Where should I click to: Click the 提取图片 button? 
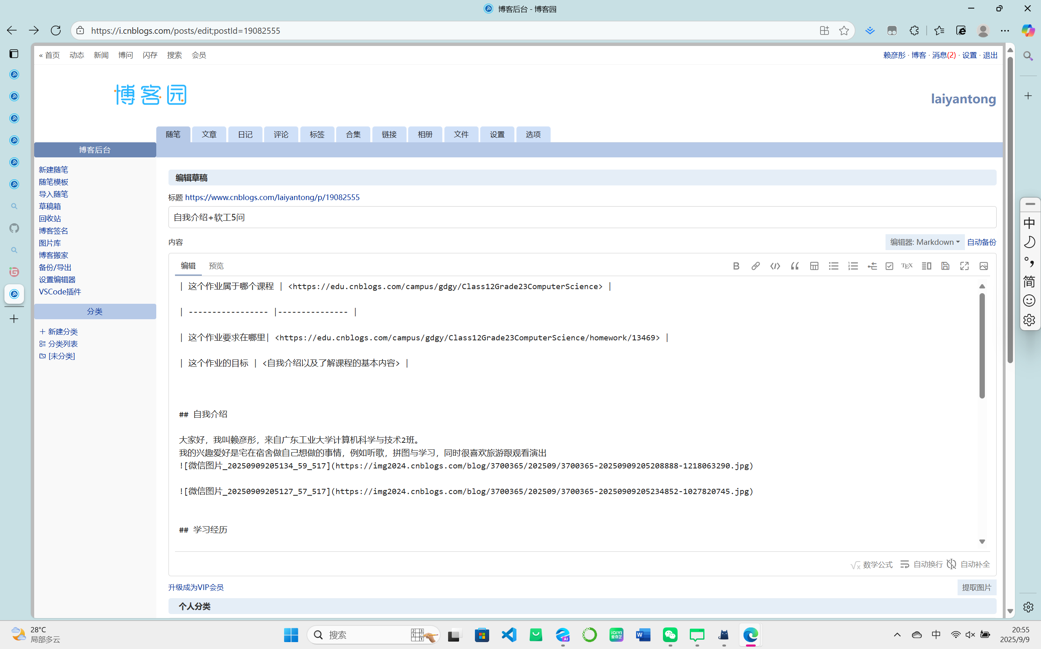(976, 587)
